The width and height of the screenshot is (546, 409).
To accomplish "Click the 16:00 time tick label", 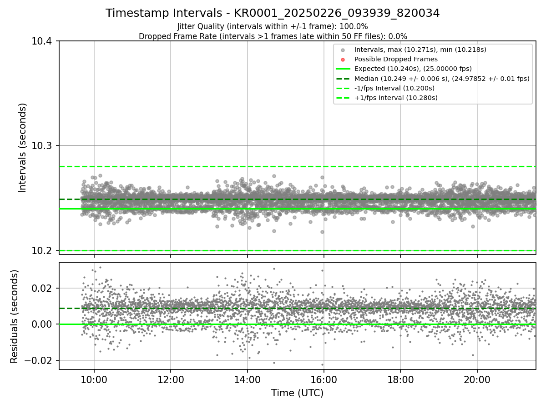I will point(324,379).
